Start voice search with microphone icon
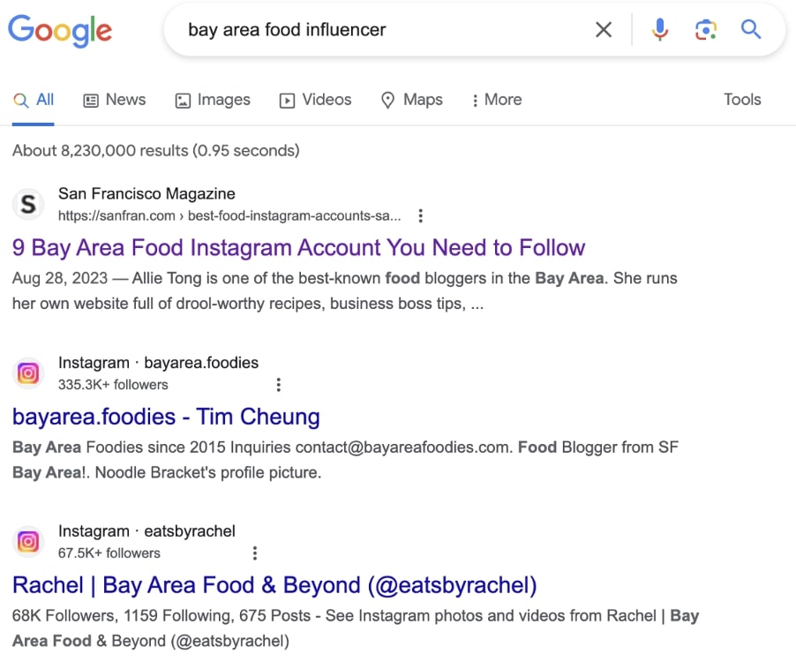 (659, 30)
